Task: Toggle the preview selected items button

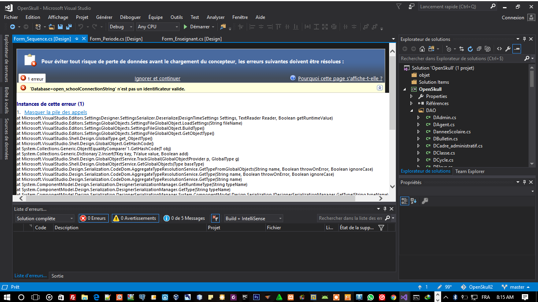Action: coord(517,49)
